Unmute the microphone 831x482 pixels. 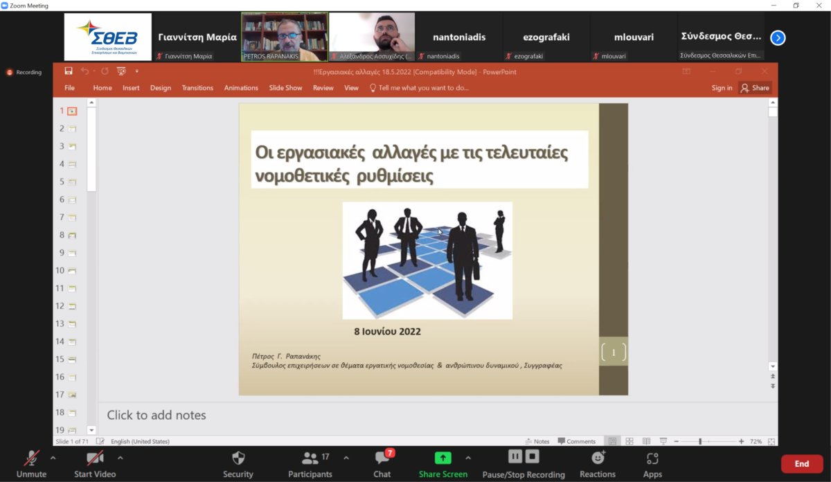click(31, 458)
